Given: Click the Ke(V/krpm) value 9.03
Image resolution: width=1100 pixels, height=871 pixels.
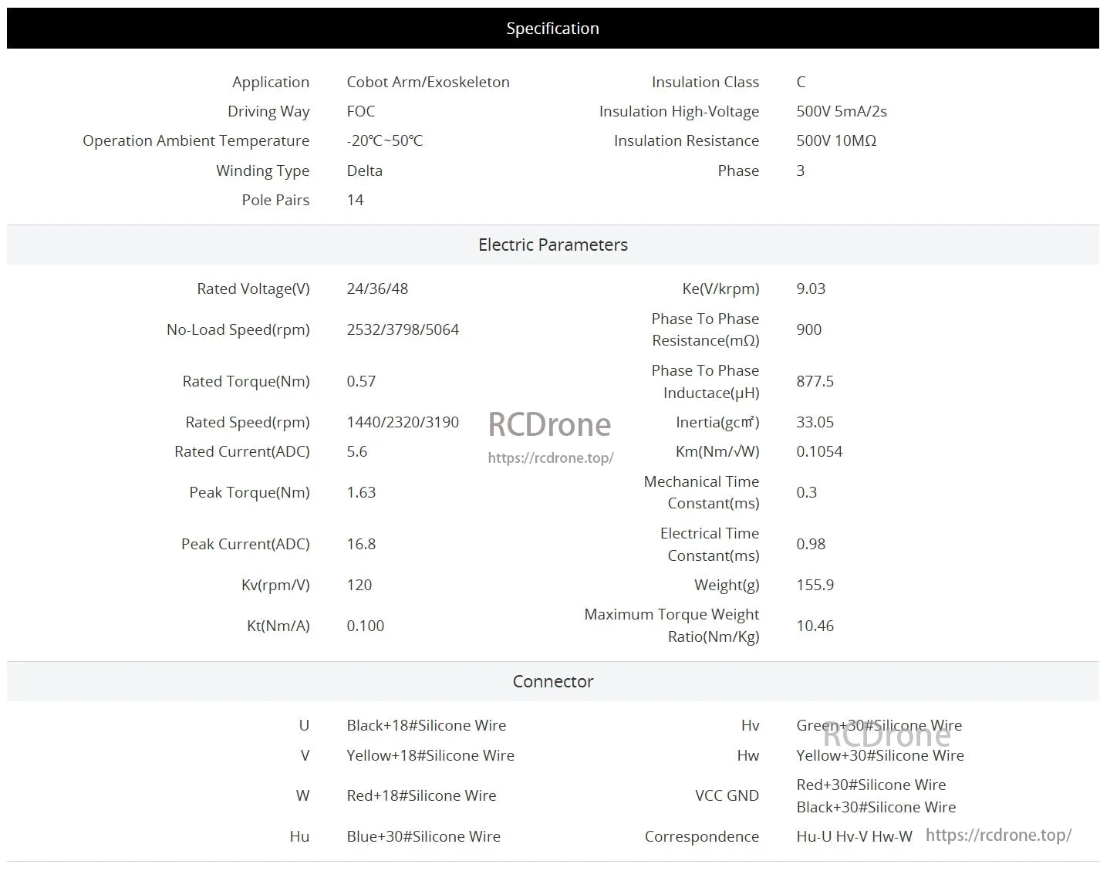Looking at the screenshot, I should [x=810, y=289].
